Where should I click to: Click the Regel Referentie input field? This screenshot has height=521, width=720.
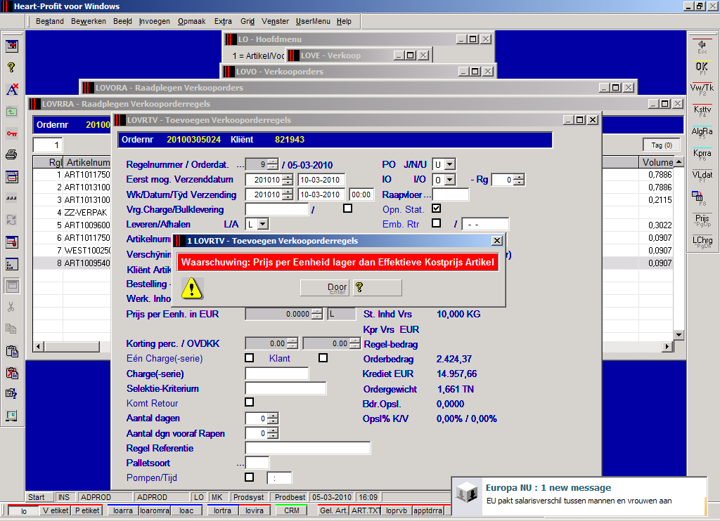(308, 448)
